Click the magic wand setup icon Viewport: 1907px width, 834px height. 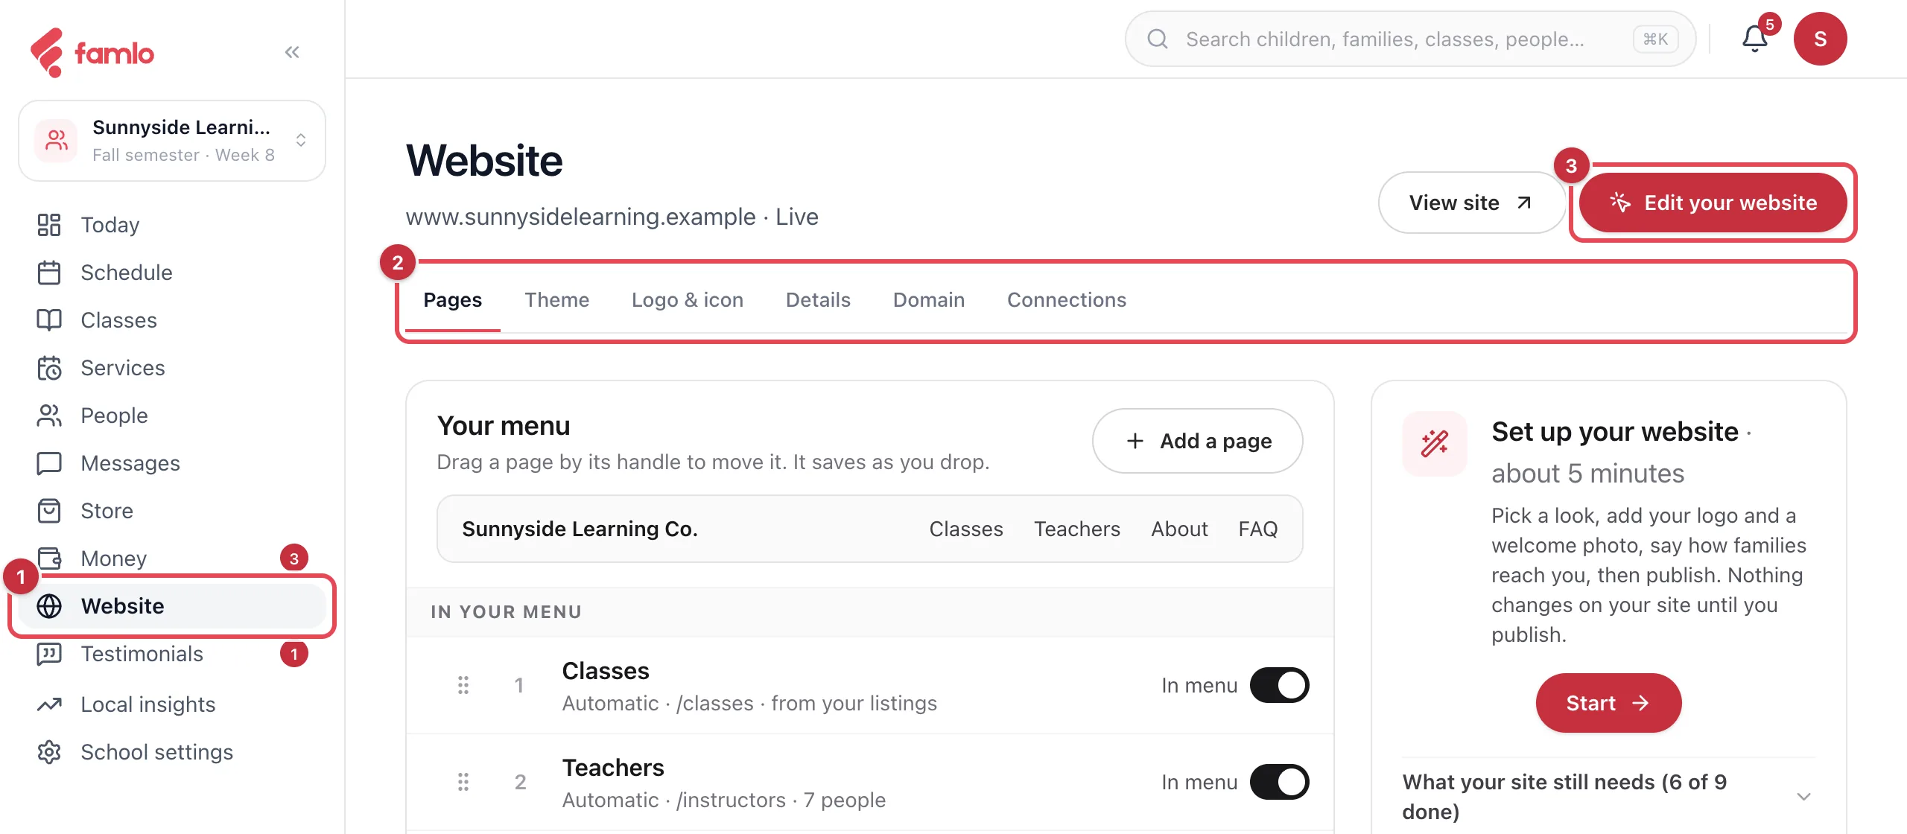(1435, 444)
